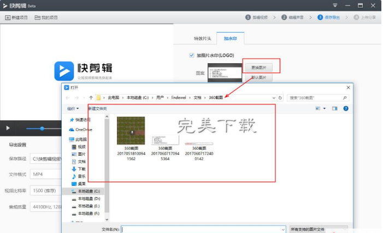Click lindewei in the breadcrumb path
This screenshot has width=383, height=233.
[x=179, y=97]
